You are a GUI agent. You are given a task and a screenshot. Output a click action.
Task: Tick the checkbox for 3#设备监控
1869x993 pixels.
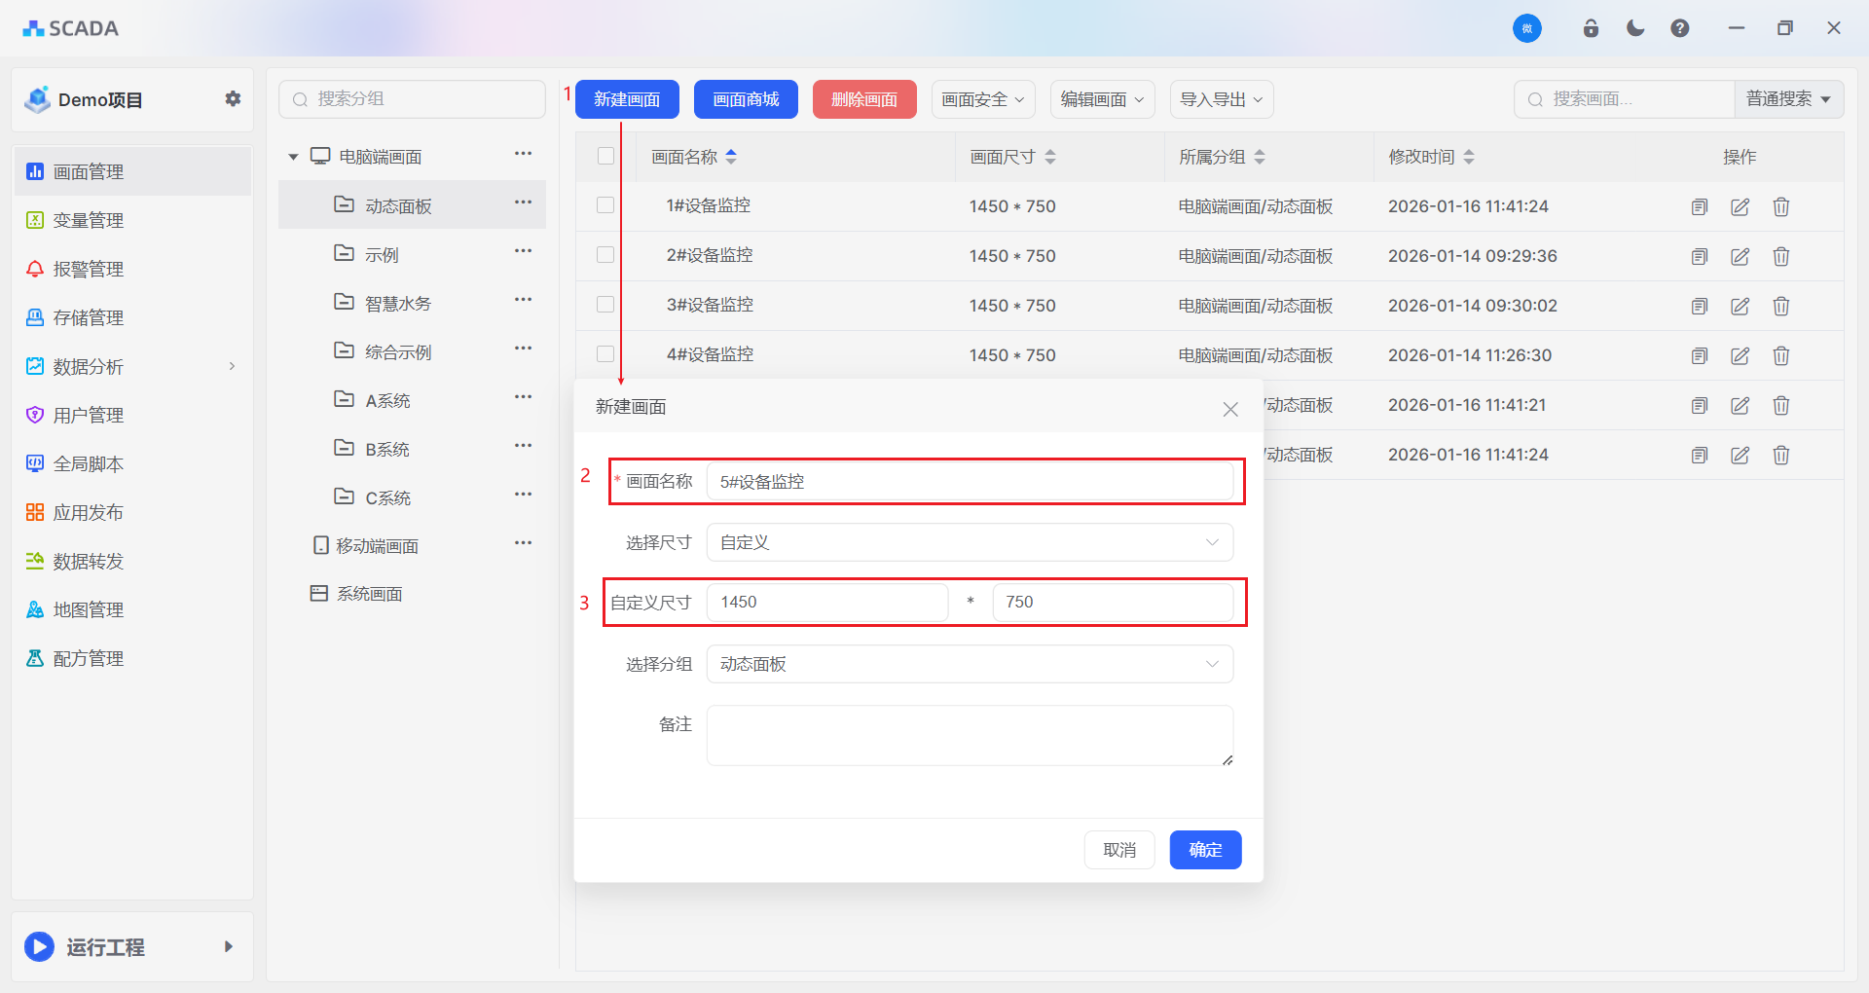[x=605, y=305]
